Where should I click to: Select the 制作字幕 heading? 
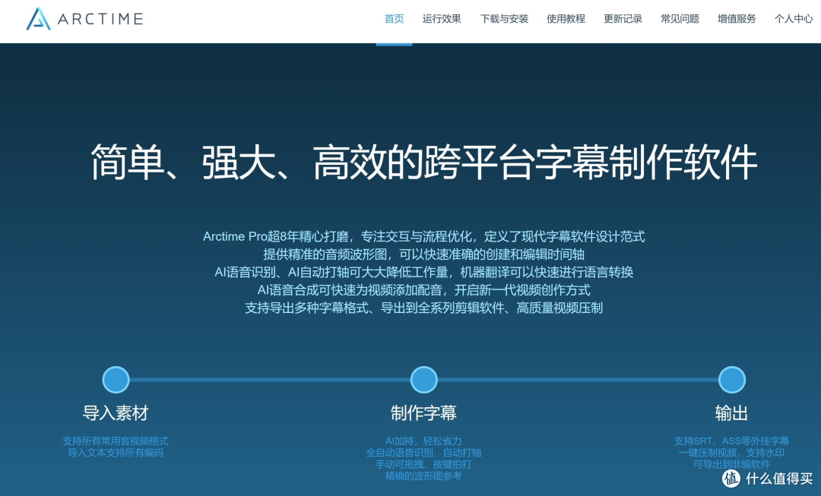point(423,412)
